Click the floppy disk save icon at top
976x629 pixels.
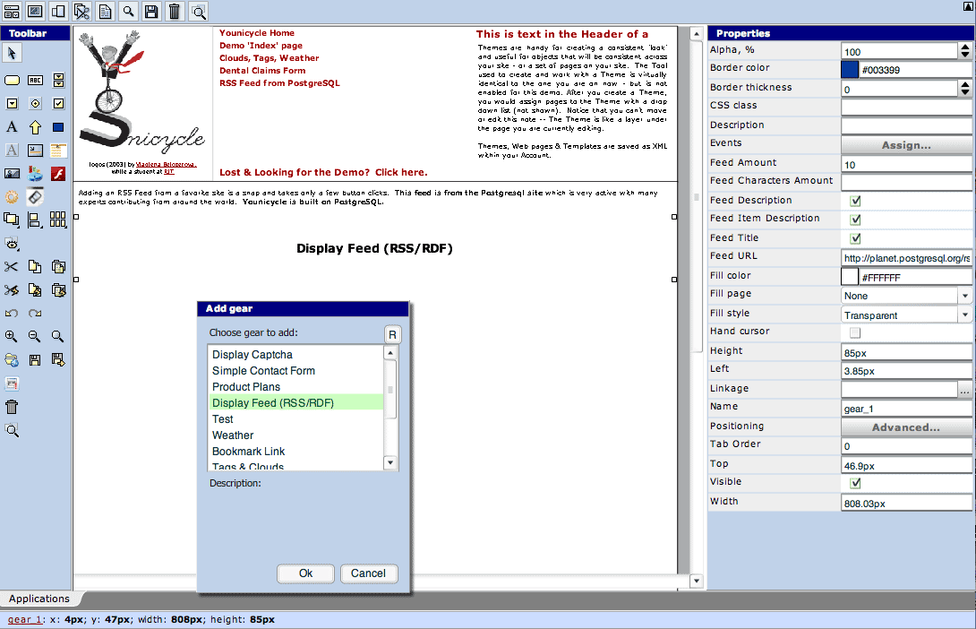[x=151, y=11]
